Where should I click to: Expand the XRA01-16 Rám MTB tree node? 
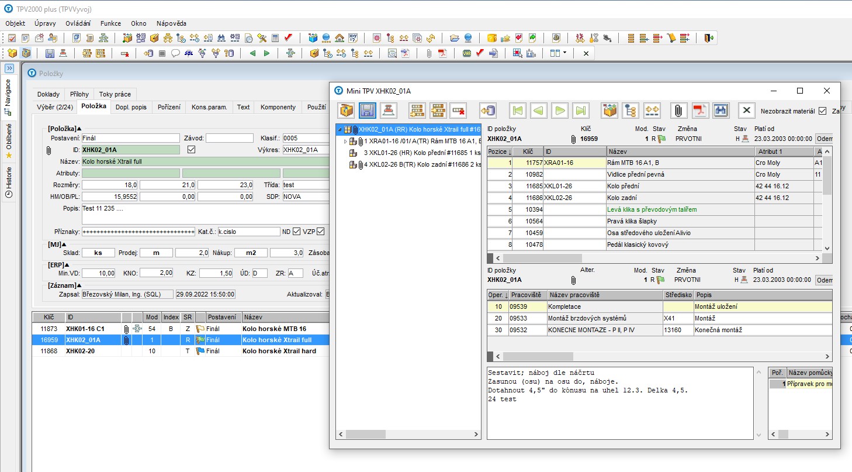coord(345,142)
